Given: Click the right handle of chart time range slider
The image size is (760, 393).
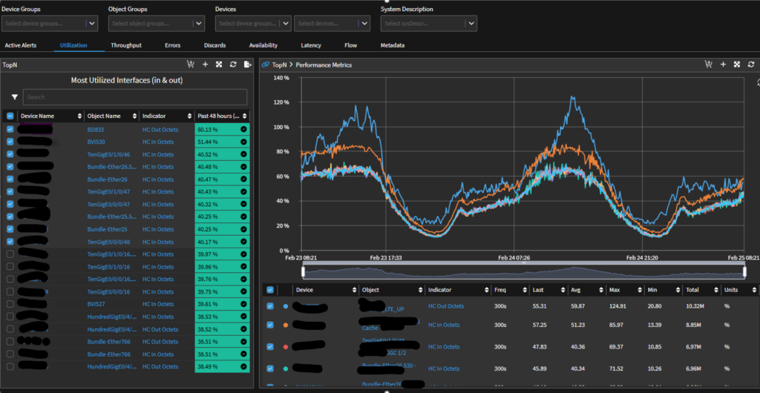Looking at the screenshot, I should [x=744, y=271].
